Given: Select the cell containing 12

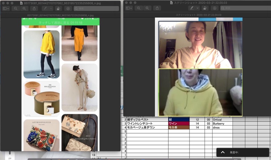Looking at the screenshot, I should tap(197, 120).
